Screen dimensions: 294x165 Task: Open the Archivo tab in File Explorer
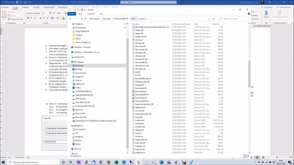[72, 14]
